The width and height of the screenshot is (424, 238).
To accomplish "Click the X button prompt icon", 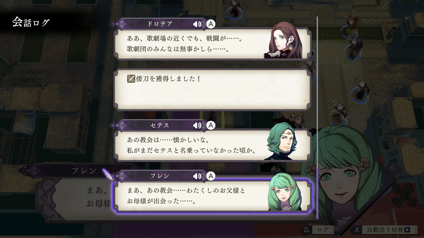I will point(357,229).
